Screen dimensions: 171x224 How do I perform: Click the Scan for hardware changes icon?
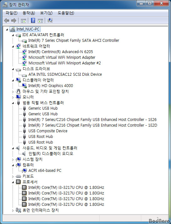click(x=50, y=20)
